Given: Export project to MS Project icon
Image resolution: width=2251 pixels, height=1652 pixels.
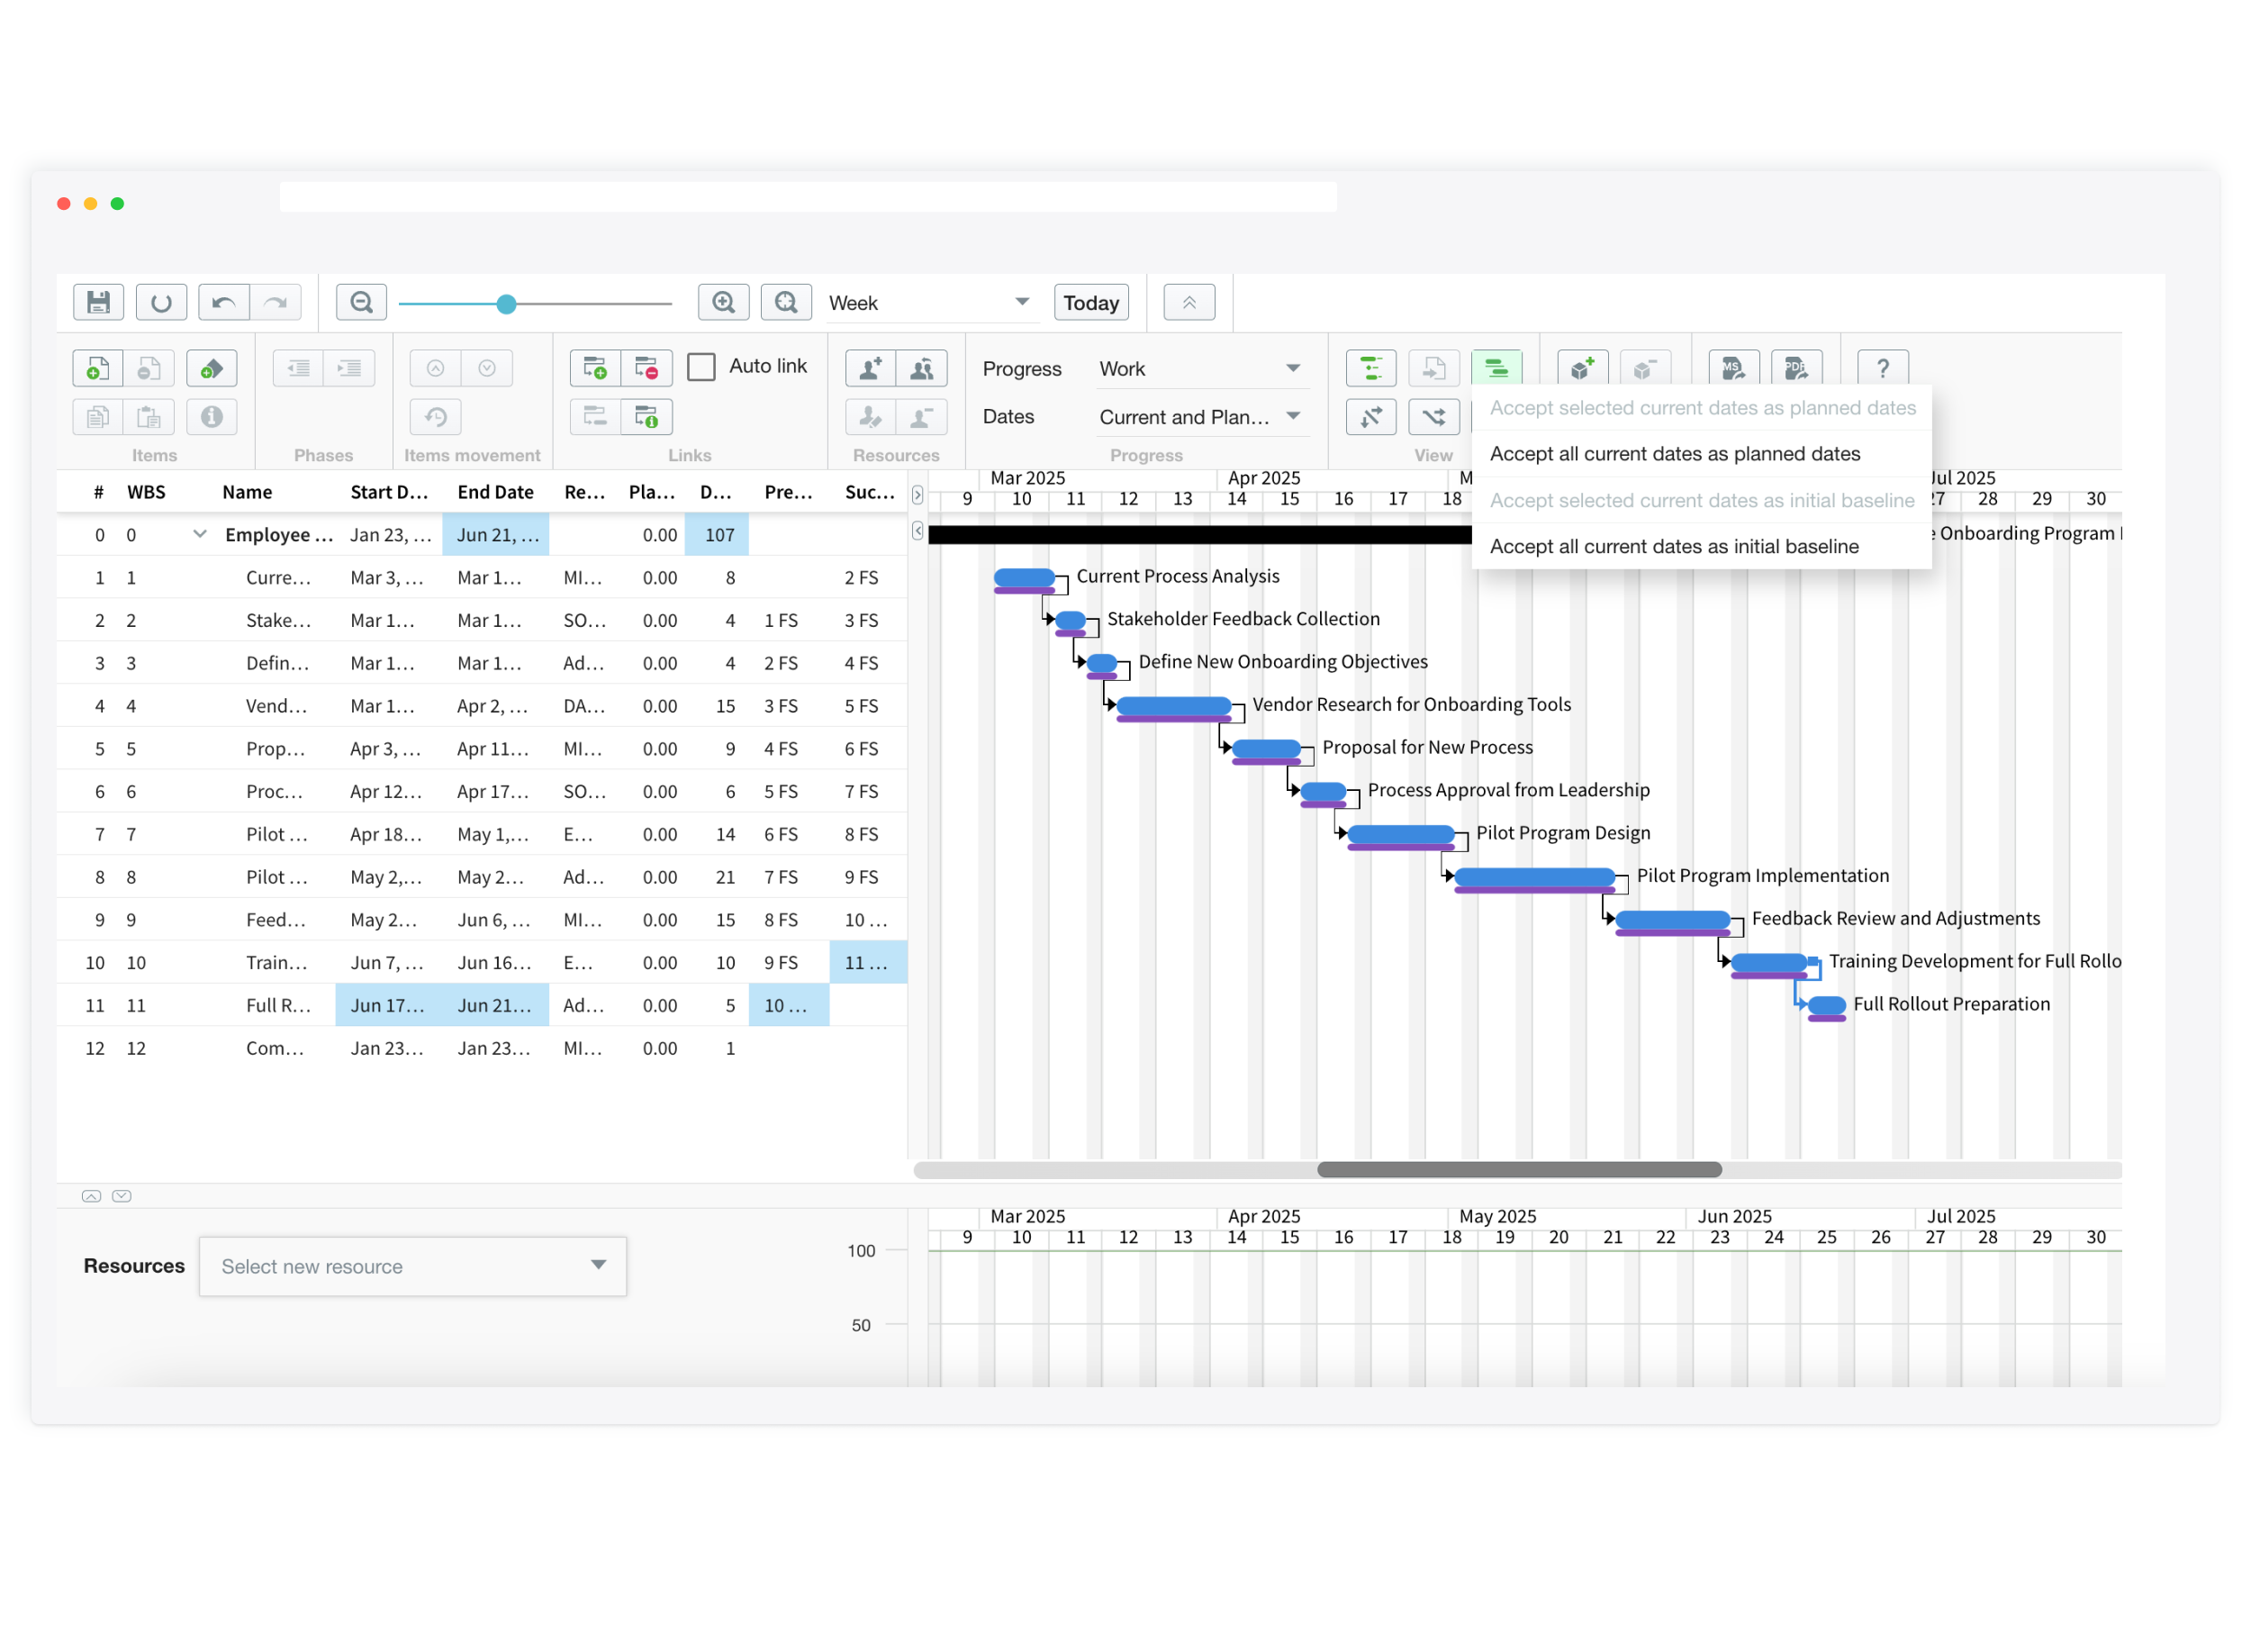Looking at the screenshot, I should coord(1734,368).
